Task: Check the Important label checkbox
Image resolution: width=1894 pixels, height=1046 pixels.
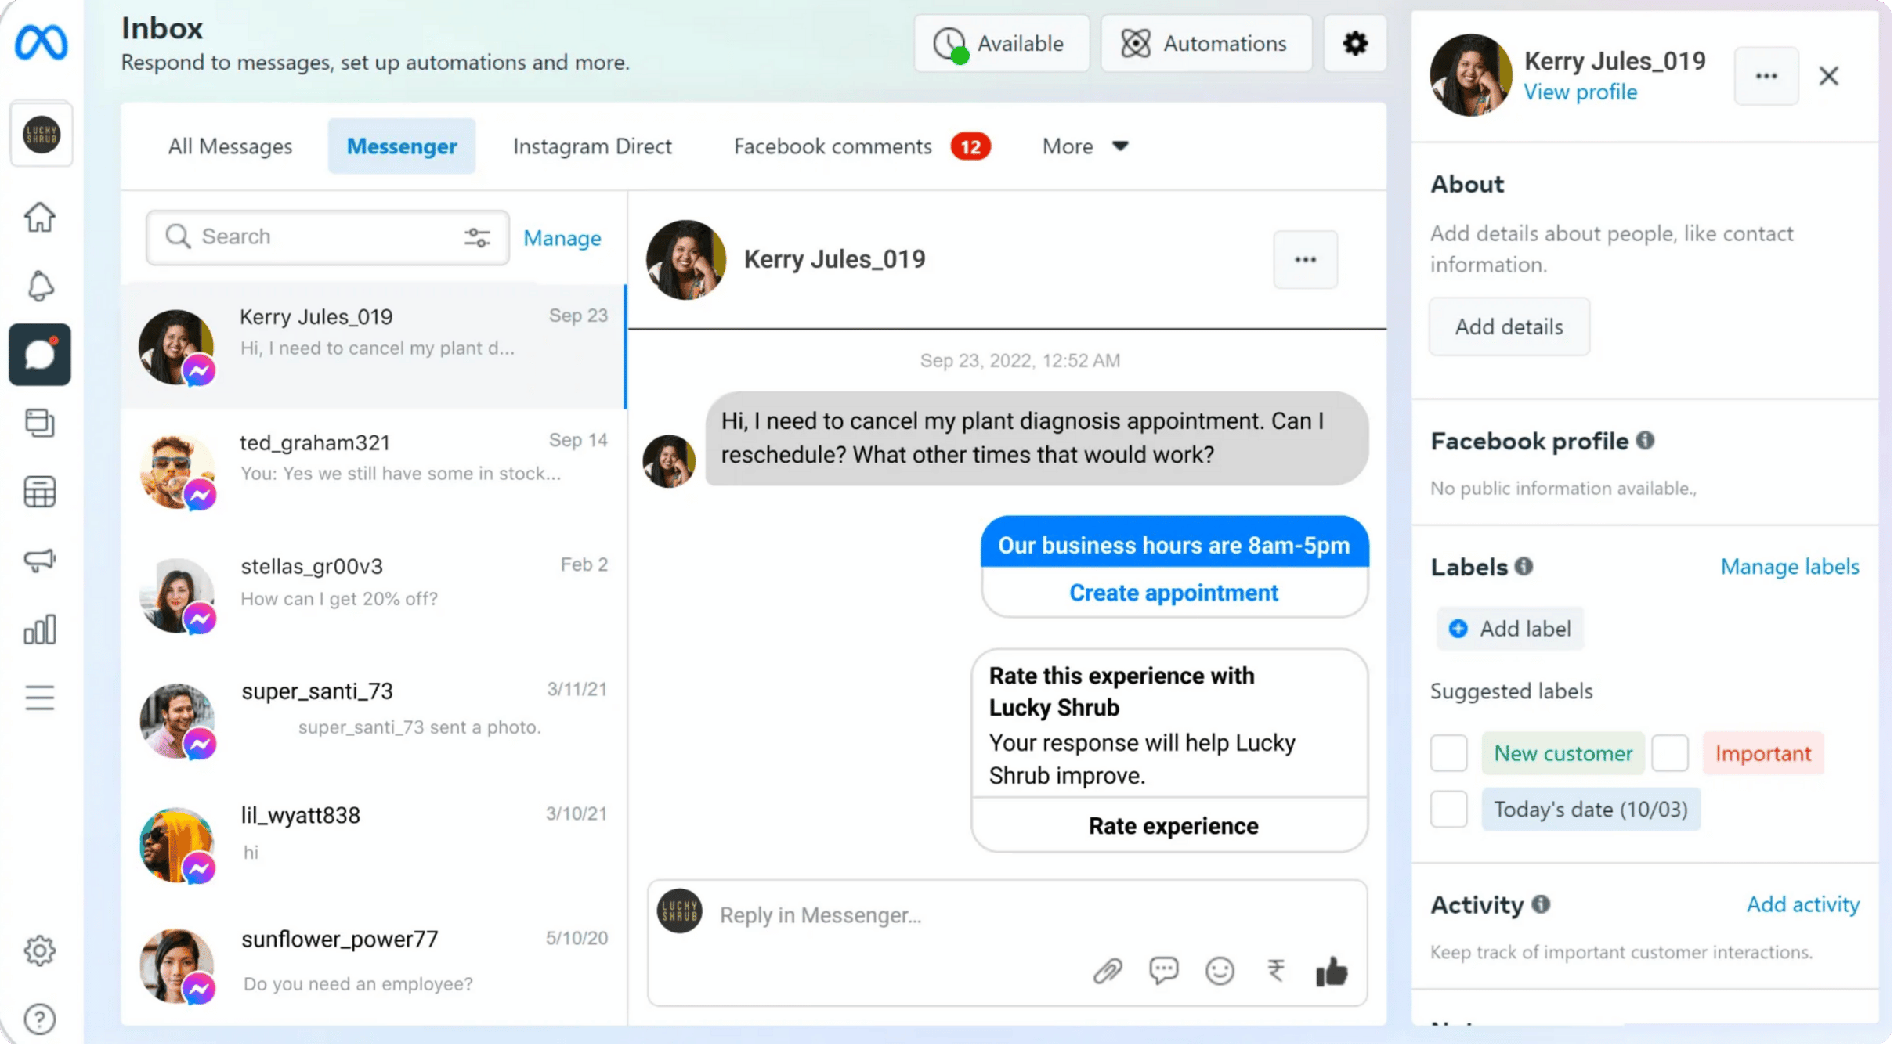Action: pos(1669,753)
